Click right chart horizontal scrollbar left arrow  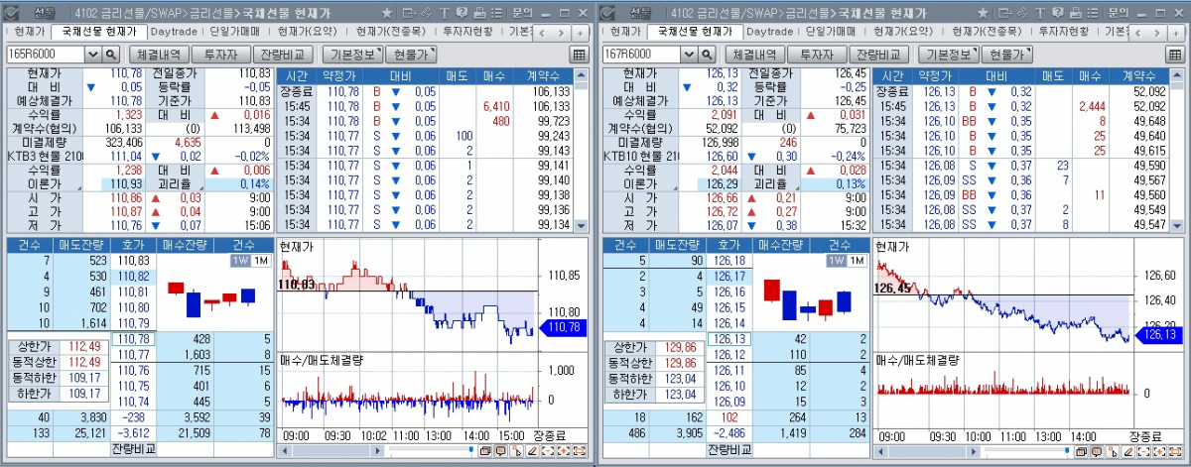880,450
